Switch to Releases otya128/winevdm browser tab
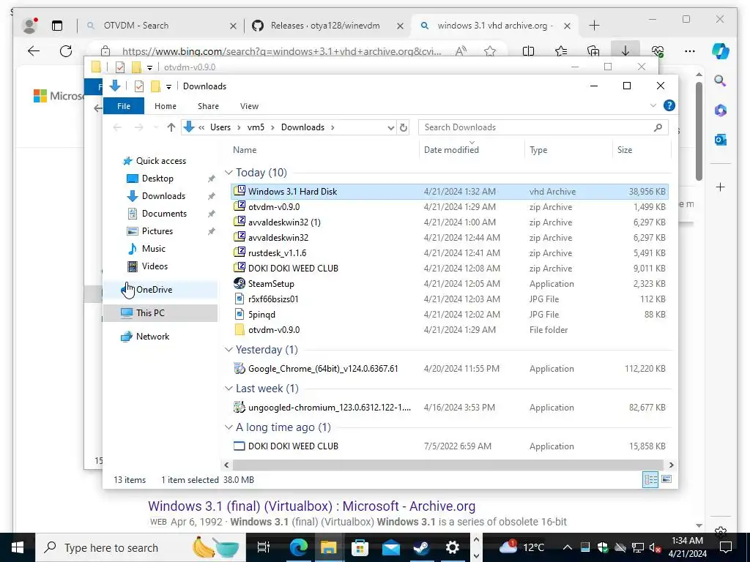Viewport: 750px width, 562px height. coord(325,26)
